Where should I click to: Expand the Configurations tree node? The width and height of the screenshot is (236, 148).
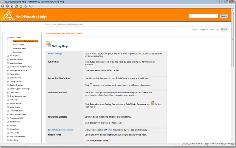8,82
